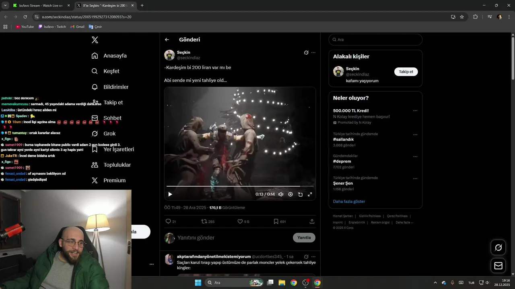Open the bookmarks apps grid icon

[5, 27]
